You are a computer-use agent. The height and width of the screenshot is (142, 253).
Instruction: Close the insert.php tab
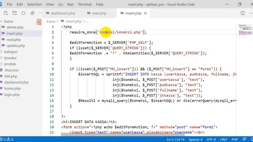coord(145,13)
